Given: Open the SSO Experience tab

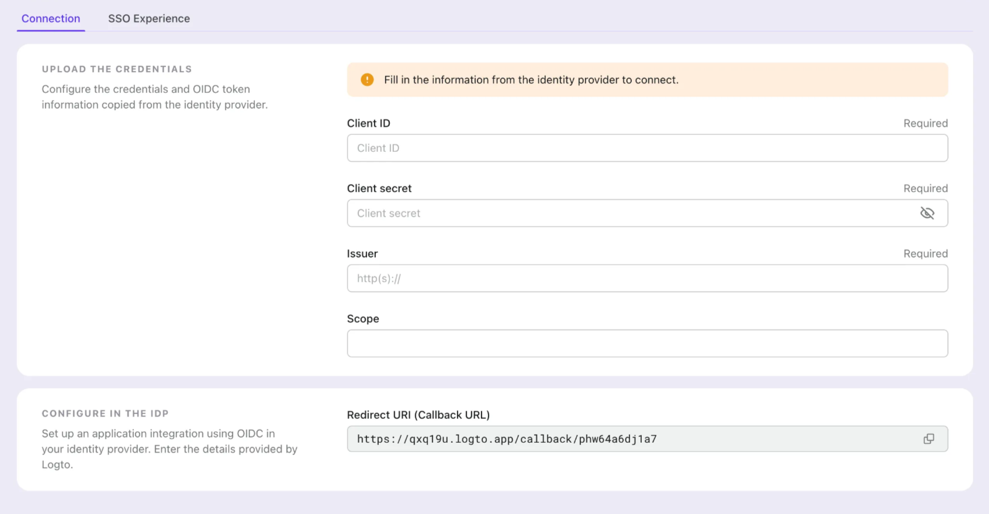Looking at the screenshot, I should (149, 19).
